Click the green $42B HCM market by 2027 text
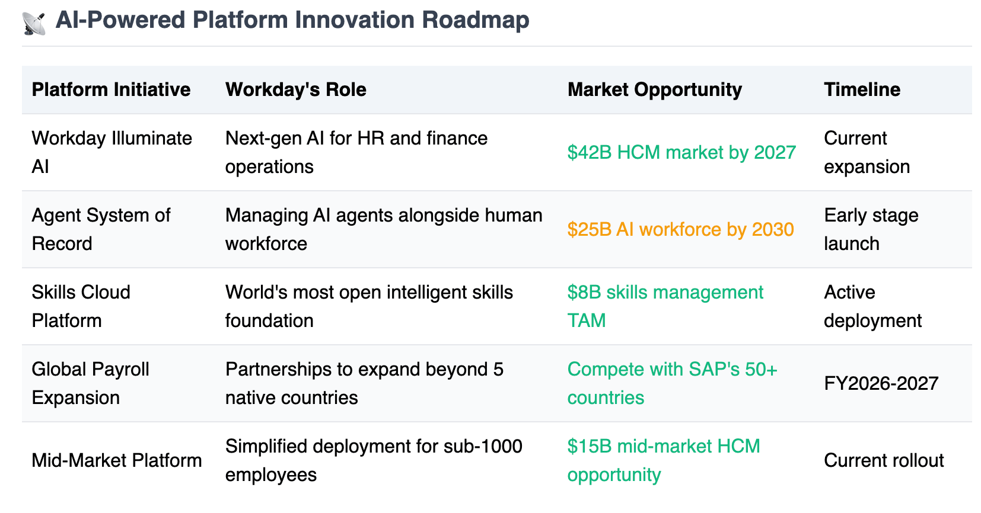Image resolution: width=981 pixels, height=513 pixels. (681, 152)
